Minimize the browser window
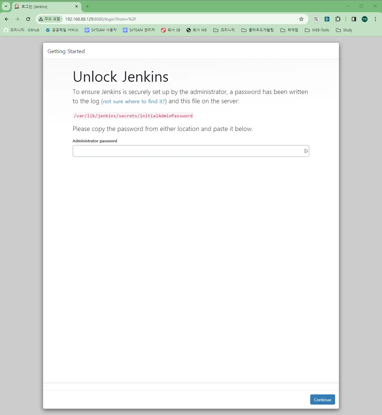This screenshot has height=415, width=382. click(x=348, y=6)
